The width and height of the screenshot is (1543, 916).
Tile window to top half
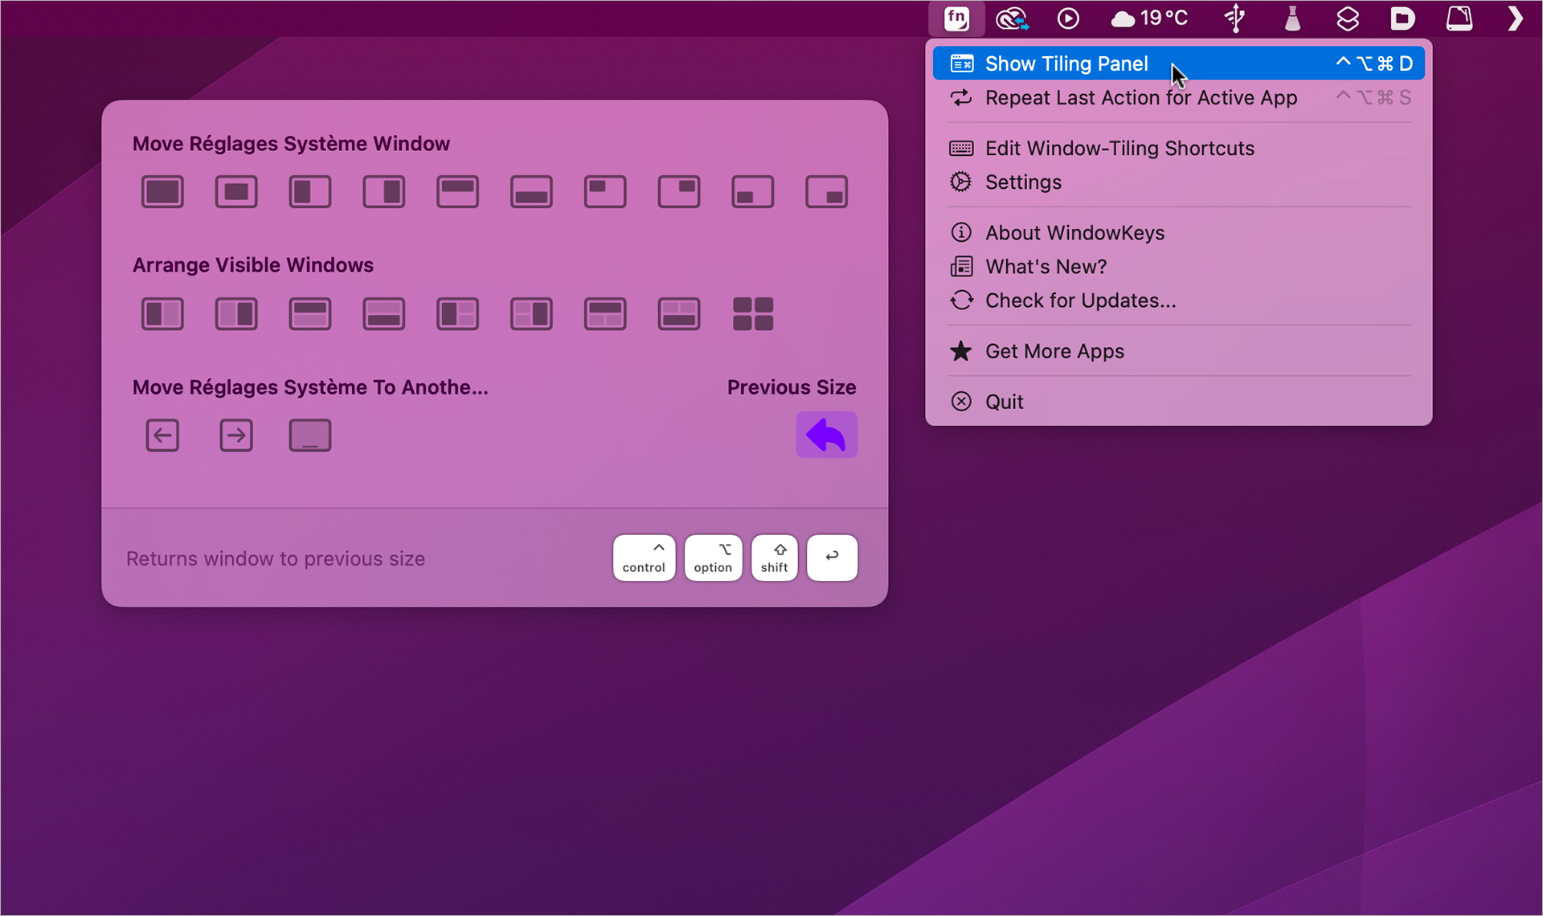(x=458, y=192)
